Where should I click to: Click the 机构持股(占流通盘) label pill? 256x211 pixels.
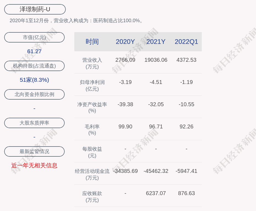click(x=34, y=66)
